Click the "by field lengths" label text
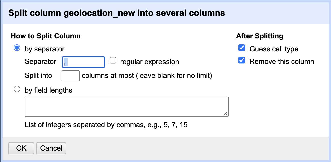Screen dimensions: 331x162 [x=48, y=90]
